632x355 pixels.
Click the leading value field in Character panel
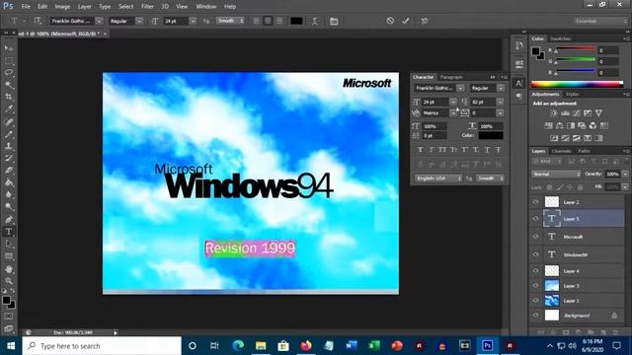[483, 102]
